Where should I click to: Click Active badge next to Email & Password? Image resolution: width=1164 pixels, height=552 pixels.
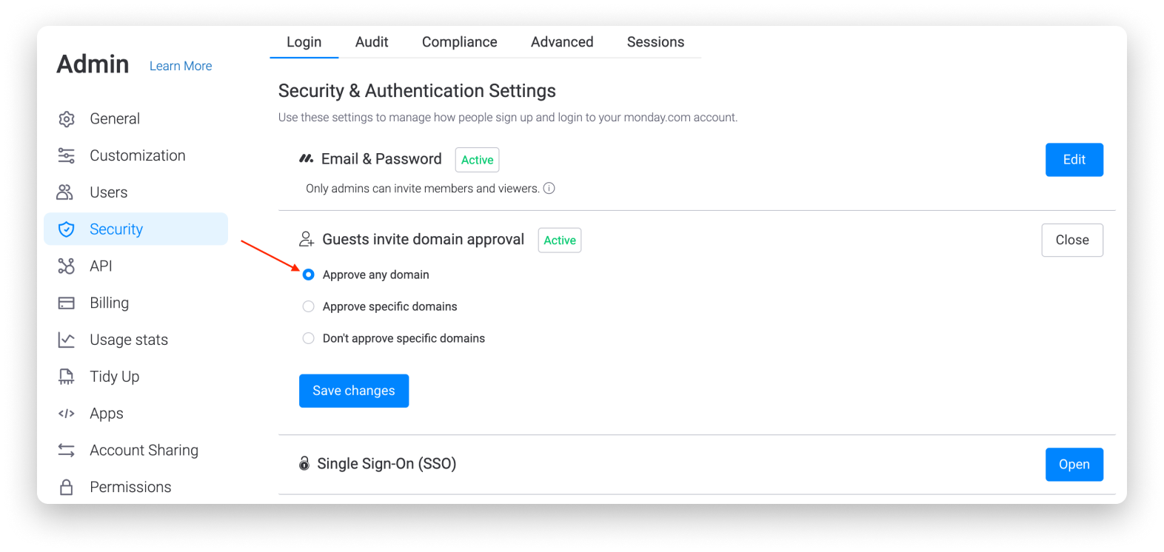[x=478, y=160]
